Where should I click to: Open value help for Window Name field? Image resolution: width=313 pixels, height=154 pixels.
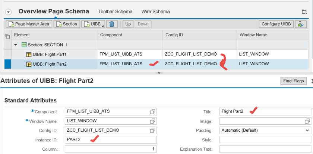152,121
